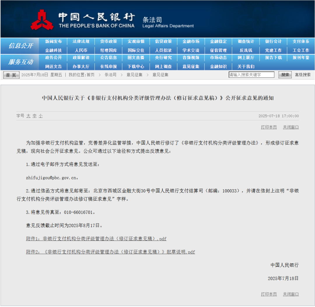Open the 人员招录 page

click(163, 50)
